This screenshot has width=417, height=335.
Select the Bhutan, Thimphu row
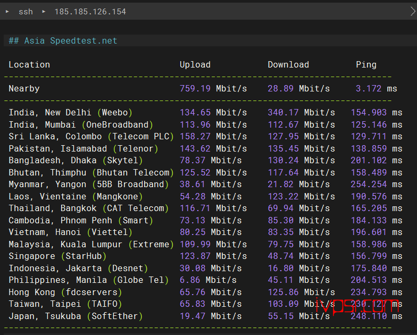pos(205,172)
